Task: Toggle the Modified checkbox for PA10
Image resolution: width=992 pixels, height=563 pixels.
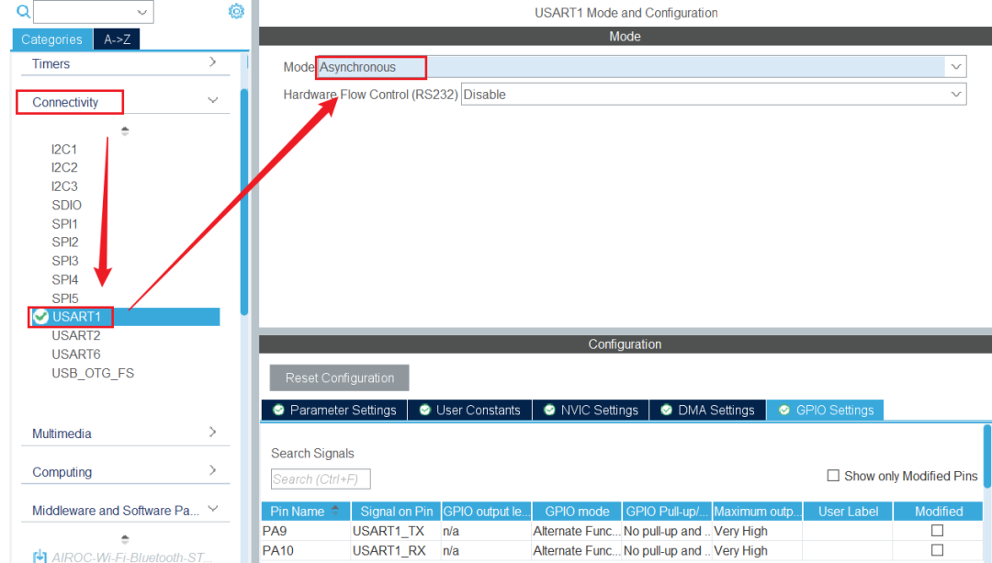Action: point(937,550)
